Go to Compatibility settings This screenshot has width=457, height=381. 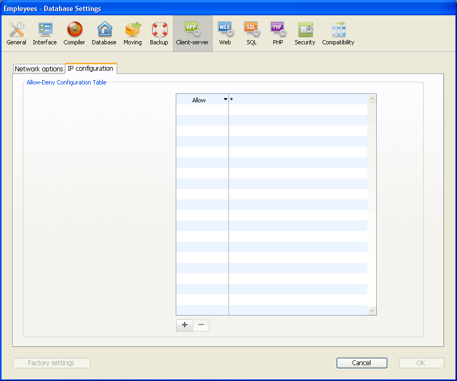338,34
